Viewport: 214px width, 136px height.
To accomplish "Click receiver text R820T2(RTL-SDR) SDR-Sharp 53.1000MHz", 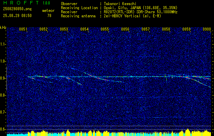I will [141, 12].
